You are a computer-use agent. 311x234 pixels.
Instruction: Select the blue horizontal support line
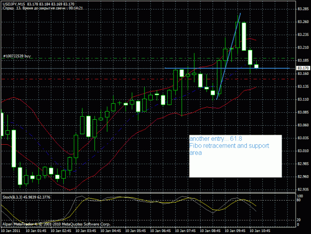pyautogui.click(x=227, y=68)
